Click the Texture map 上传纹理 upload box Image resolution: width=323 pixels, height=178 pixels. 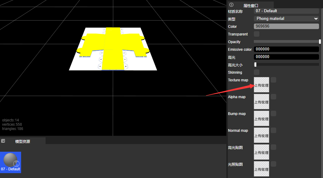262,85
